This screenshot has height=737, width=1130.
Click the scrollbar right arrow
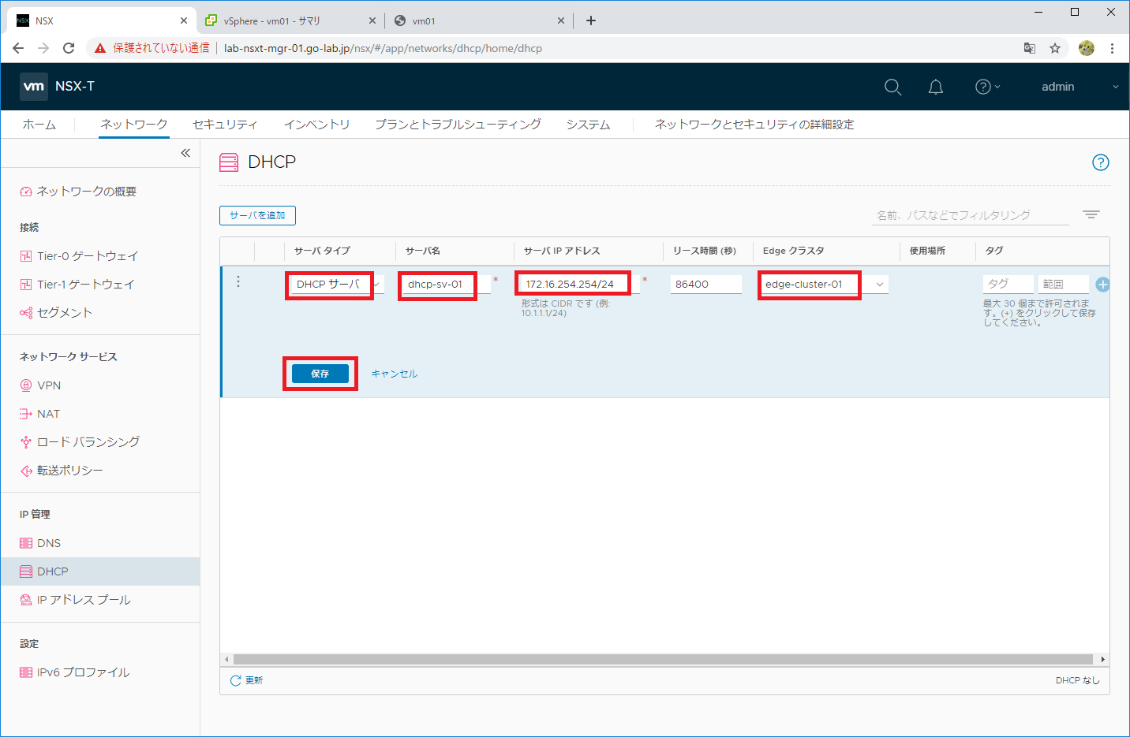1102,659
